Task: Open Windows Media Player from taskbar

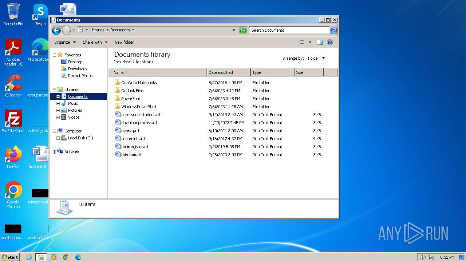Action: point(54,257)
